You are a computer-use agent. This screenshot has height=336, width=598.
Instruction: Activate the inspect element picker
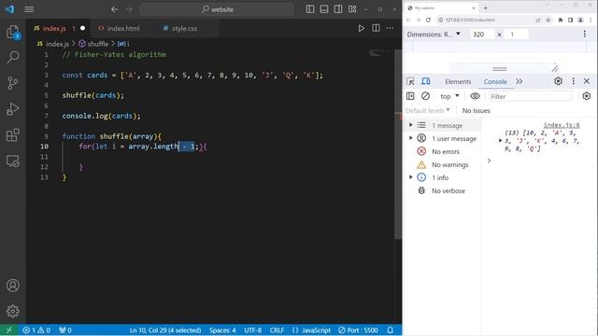pos(410,81)
